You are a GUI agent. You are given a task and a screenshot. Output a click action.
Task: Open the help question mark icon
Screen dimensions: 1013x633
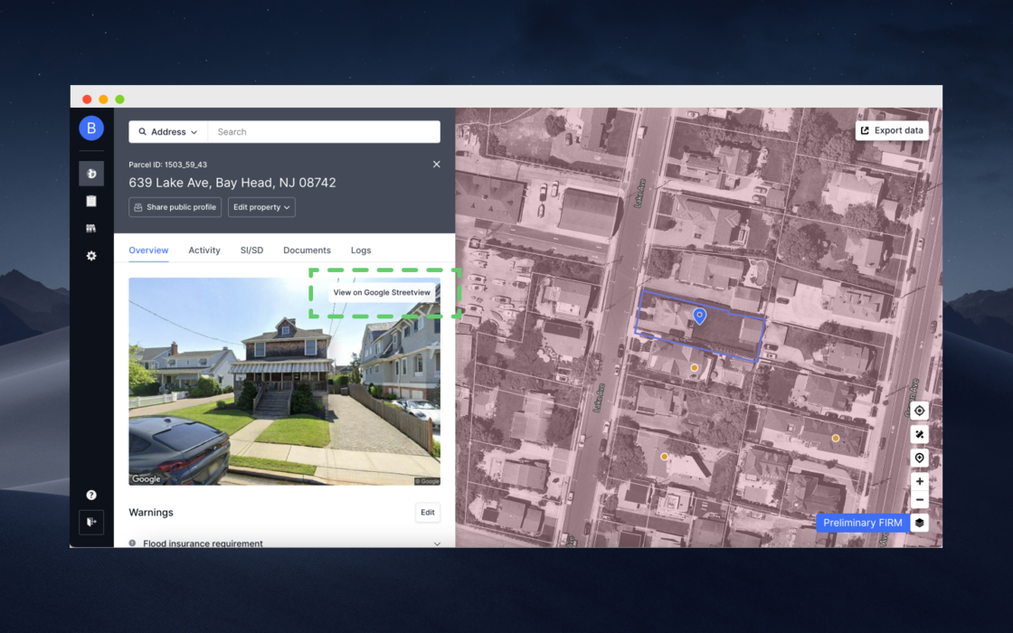click(x=91, y=495)
